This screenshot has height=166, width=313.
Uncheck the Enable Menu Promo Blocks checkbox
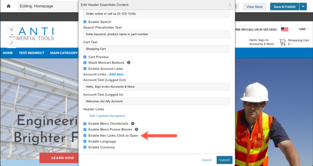(x=85, y=129)
